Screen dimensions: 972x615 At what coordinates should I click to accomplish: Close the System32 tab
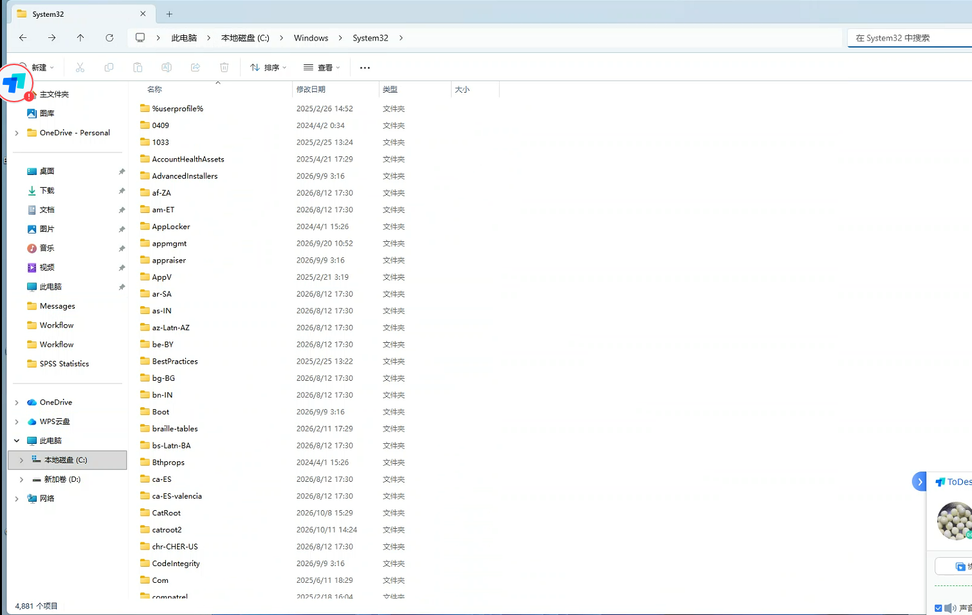click(x=143, y=14)
